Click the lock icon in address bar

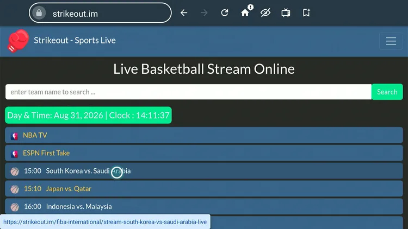39,12
